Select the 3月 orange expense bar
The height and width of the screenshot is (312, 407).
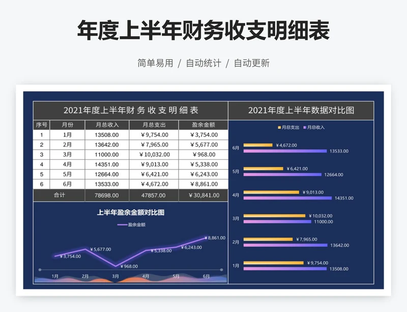[x=274, y=216]
